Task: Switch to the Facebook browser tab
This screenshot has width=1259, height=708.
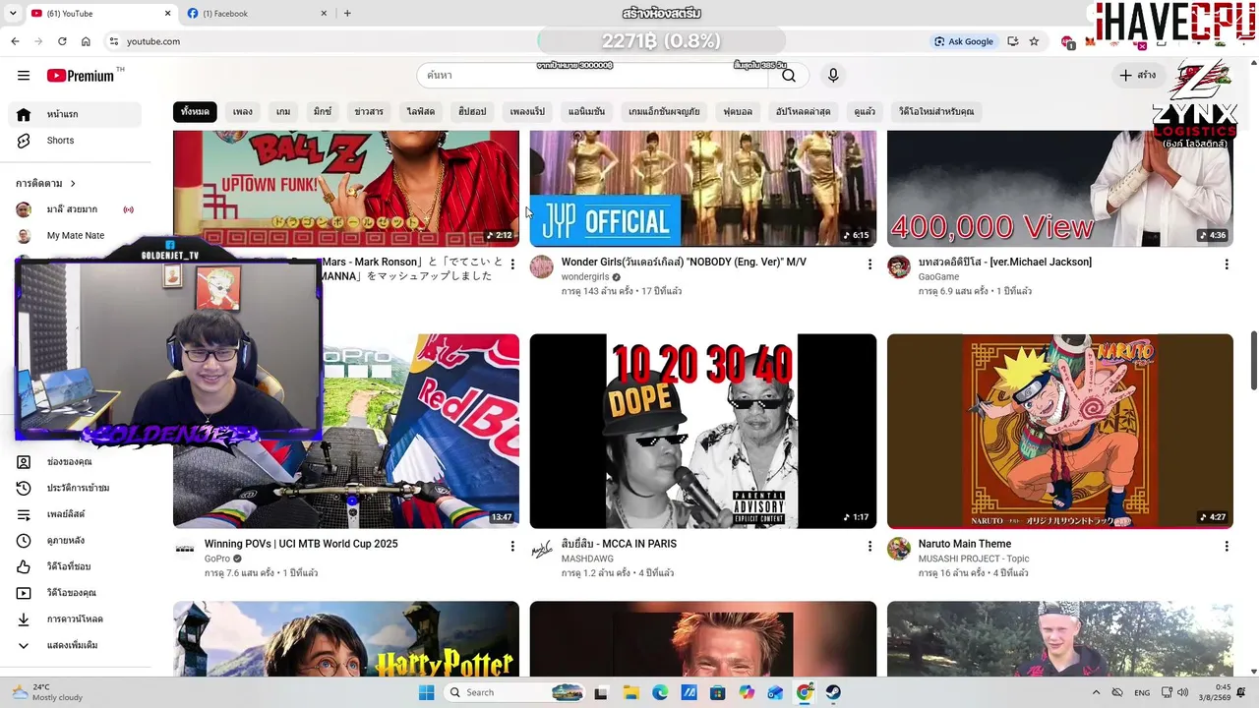Action: tap(254, 14)
